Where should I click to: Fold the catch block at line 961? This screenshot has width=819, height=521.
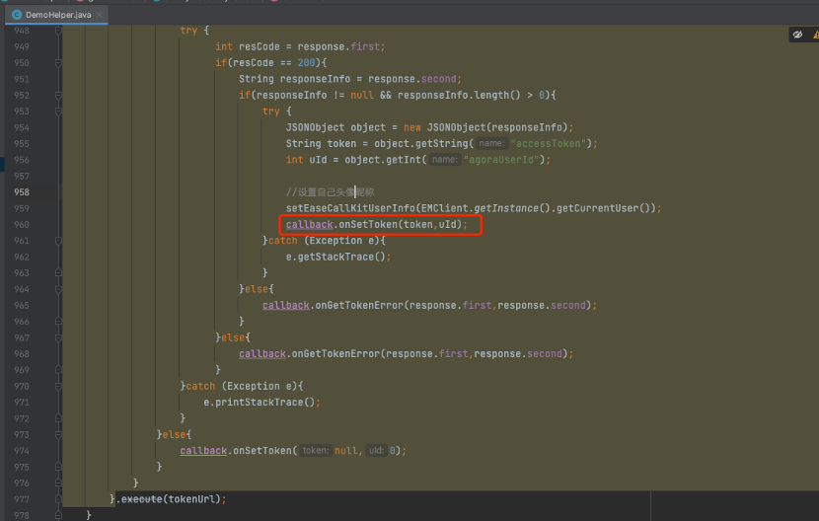pyautogui.click(x=58, y=241)
